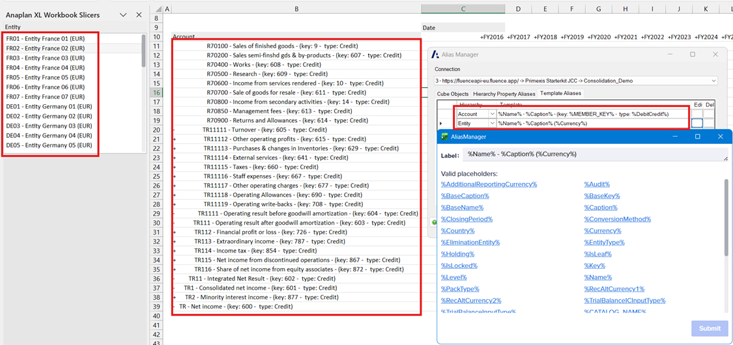The width and height of the screenshot is (733, 345).
Task: Collapse the TR11111 Turnover row
Action: tap(174, 130)
